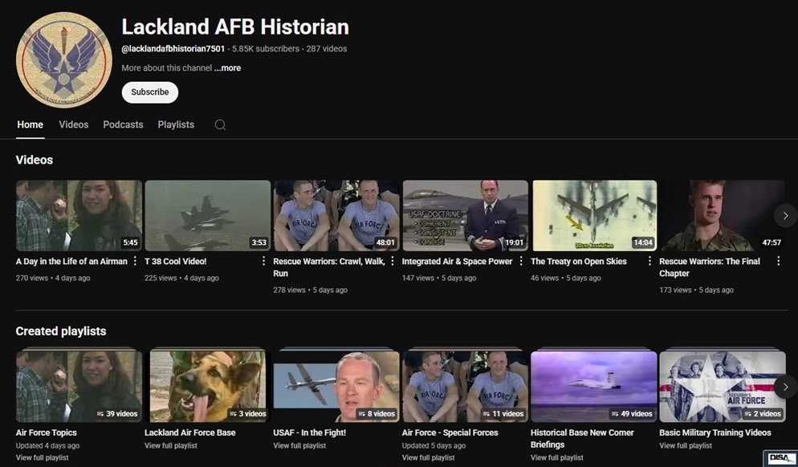Screen dimensions: 798x467
Task: Open 'Rescue Warriors: The Final Chapter' title link
Action: (x=710, y=267)
